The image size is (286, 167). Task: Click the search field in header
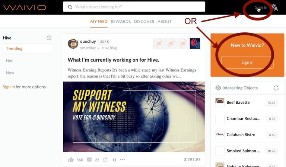click(x=134, y=7)
